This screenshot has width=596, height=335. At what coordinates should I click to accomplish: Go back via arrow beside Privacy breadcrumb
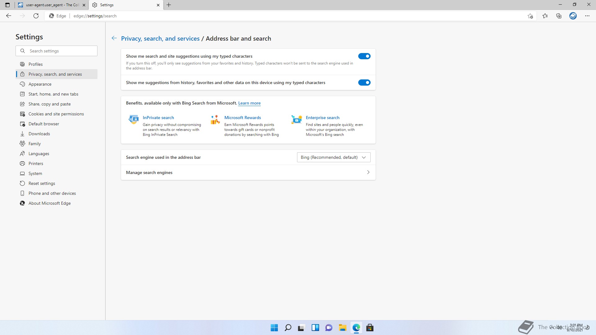[x=114, y=38]
